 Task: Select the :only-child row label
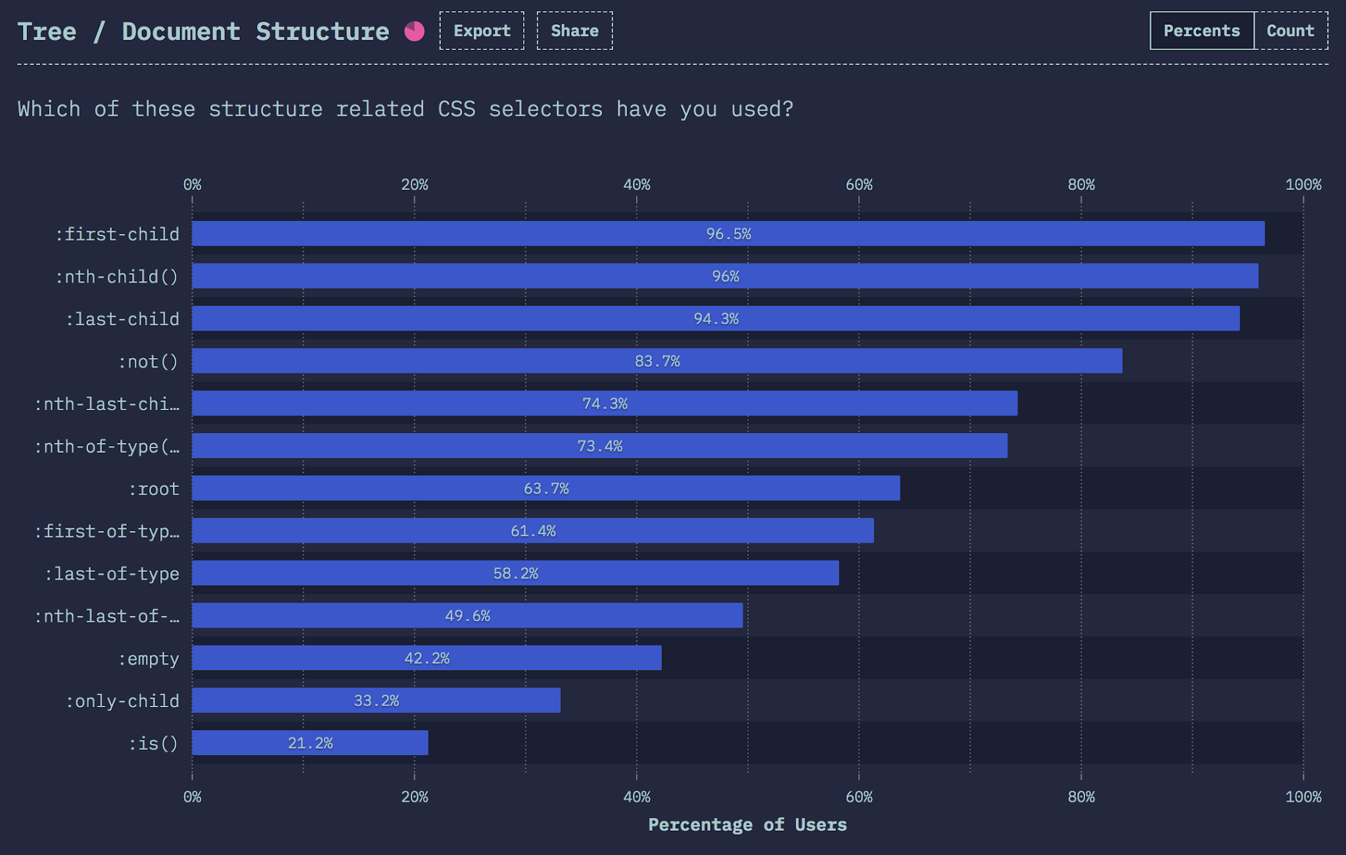(122, 701)
